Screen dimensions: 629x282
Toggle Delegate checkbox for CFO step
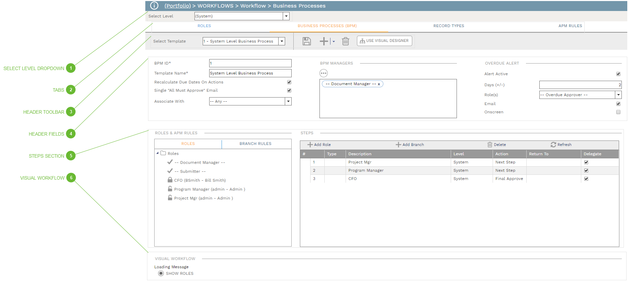click(586, 179)
